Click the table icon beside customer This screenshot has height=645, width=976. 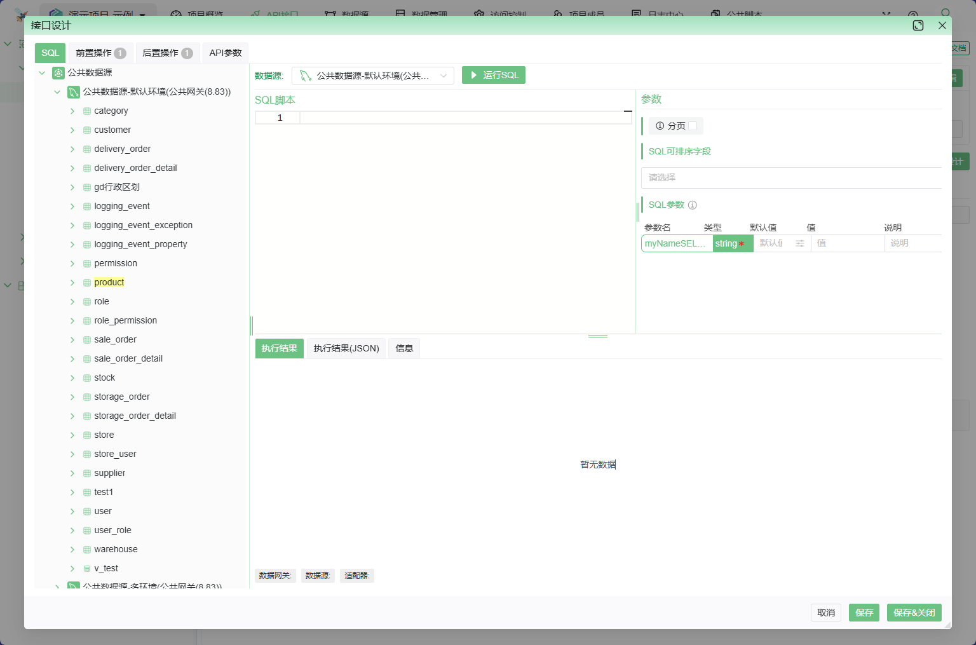(87, 130)
